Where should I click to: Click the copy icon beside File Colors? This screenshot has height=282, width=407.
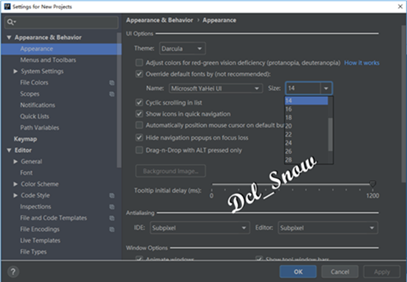click(x=112, y=82)
